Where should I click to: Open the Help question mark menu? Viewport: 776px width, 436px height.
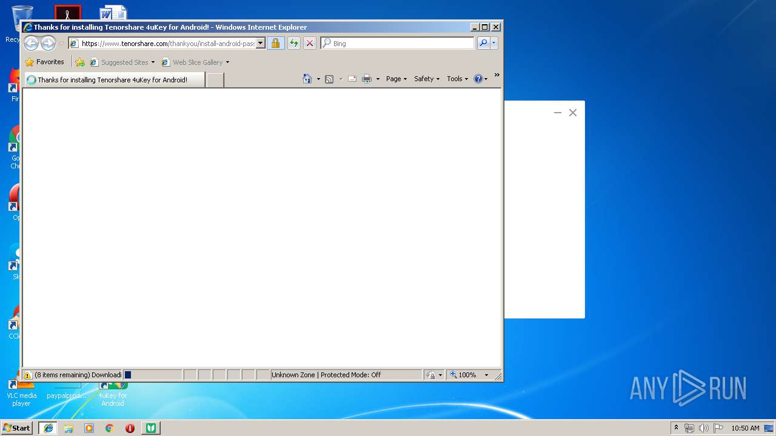pos(480,79)
